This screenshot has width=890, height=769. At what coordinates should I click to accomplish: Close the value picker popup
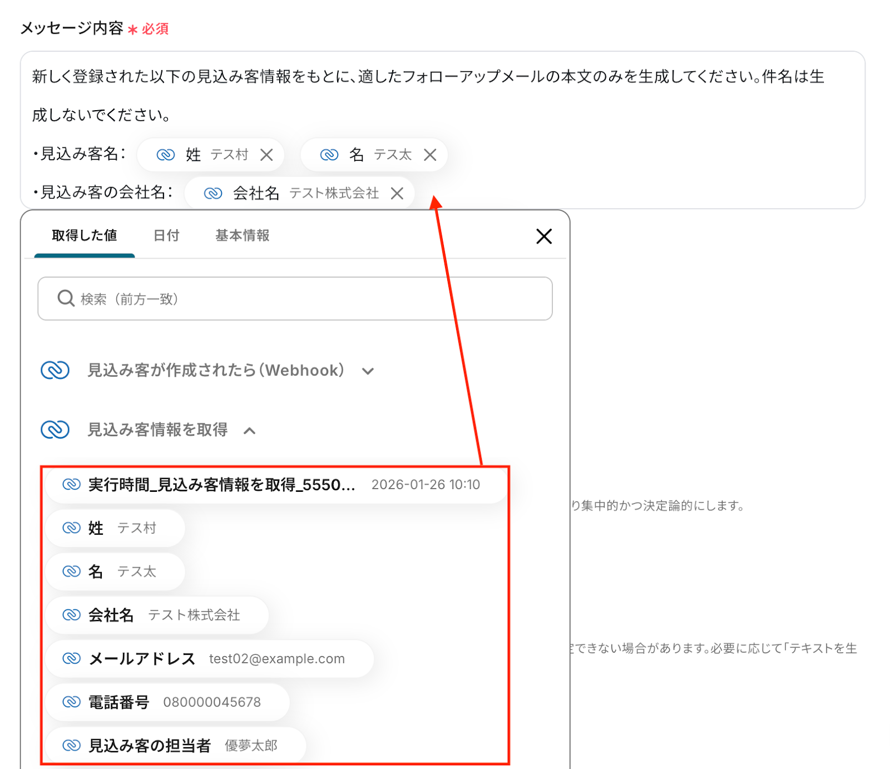click(x=543, y=236)
